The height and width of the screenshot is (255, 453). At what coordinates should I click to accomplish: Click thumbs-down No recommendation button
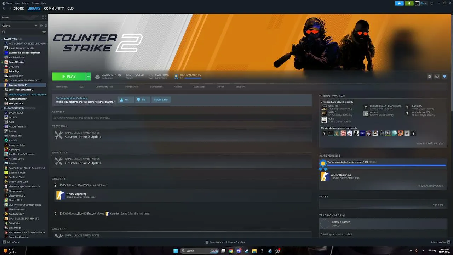point(142,100)
